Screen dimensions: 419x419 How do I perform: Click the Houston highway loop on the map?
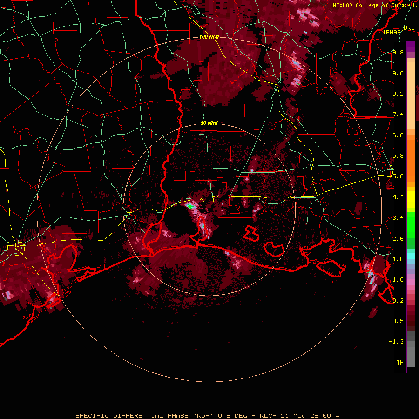pyautogui.click(x=16, y=249)
